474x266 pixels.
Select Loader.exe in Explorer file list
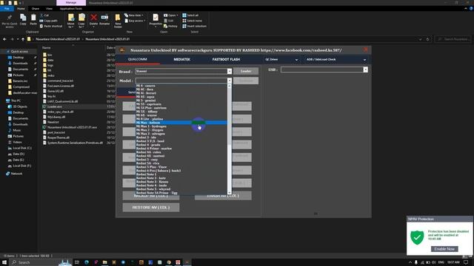[54, 106]
